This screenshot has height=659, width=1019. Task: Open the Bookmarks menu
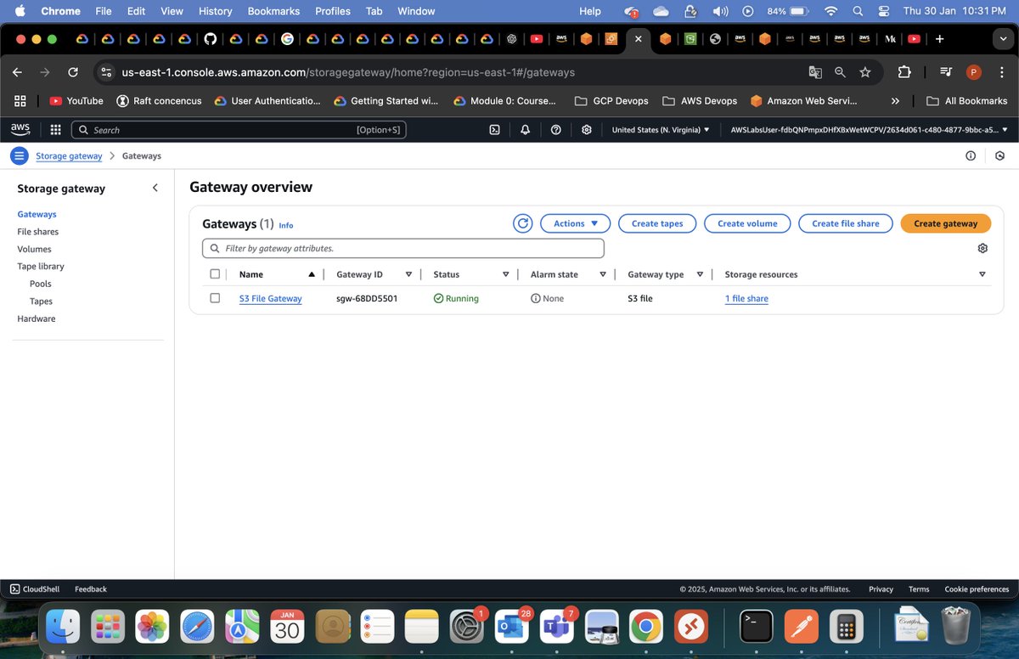[273, 11]
